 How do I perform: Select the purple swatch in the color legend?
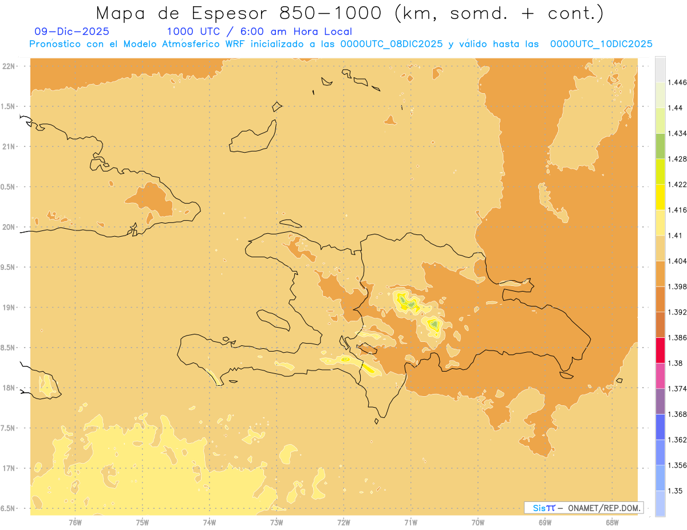pos(660,401)
